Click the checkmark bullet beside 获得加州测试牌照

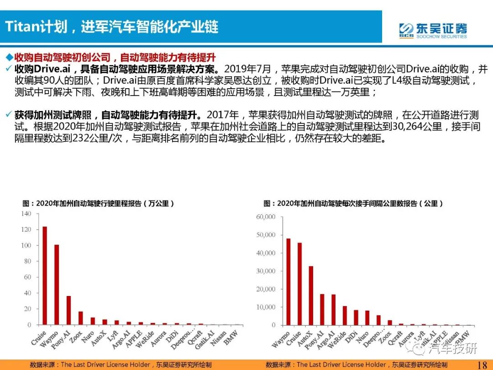[x=9, y=114]
